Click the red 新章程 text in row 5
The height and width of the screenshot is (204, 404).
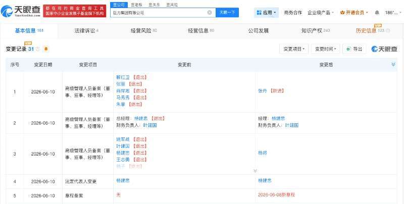[276, 195]
